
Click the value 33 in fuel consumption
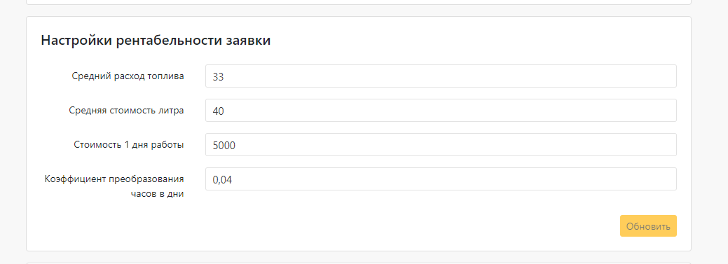tap(218, 77)
